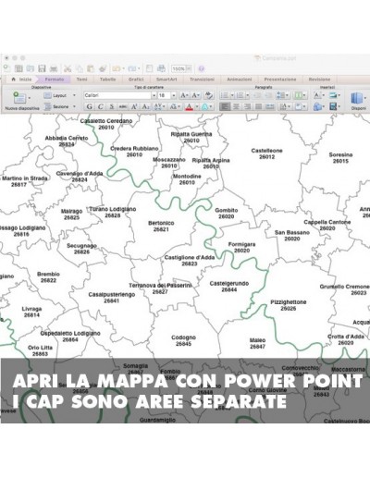Viewport: 370px width, 478px height.
Task: Click the Redo arrow icon
Action: (x=132, y=68)
